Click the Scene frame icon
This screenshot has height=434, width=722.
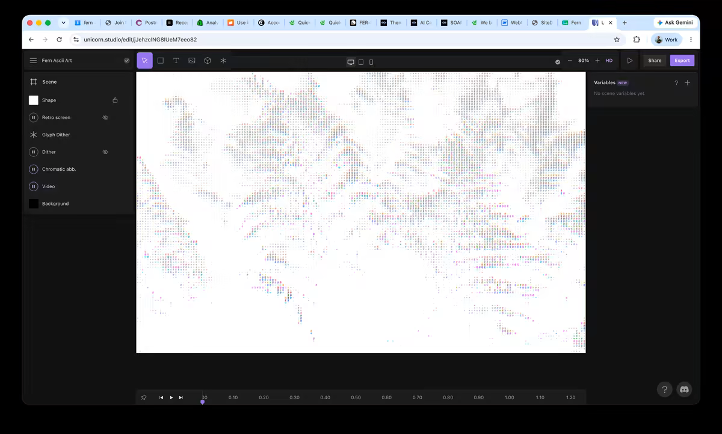(34, 82)
